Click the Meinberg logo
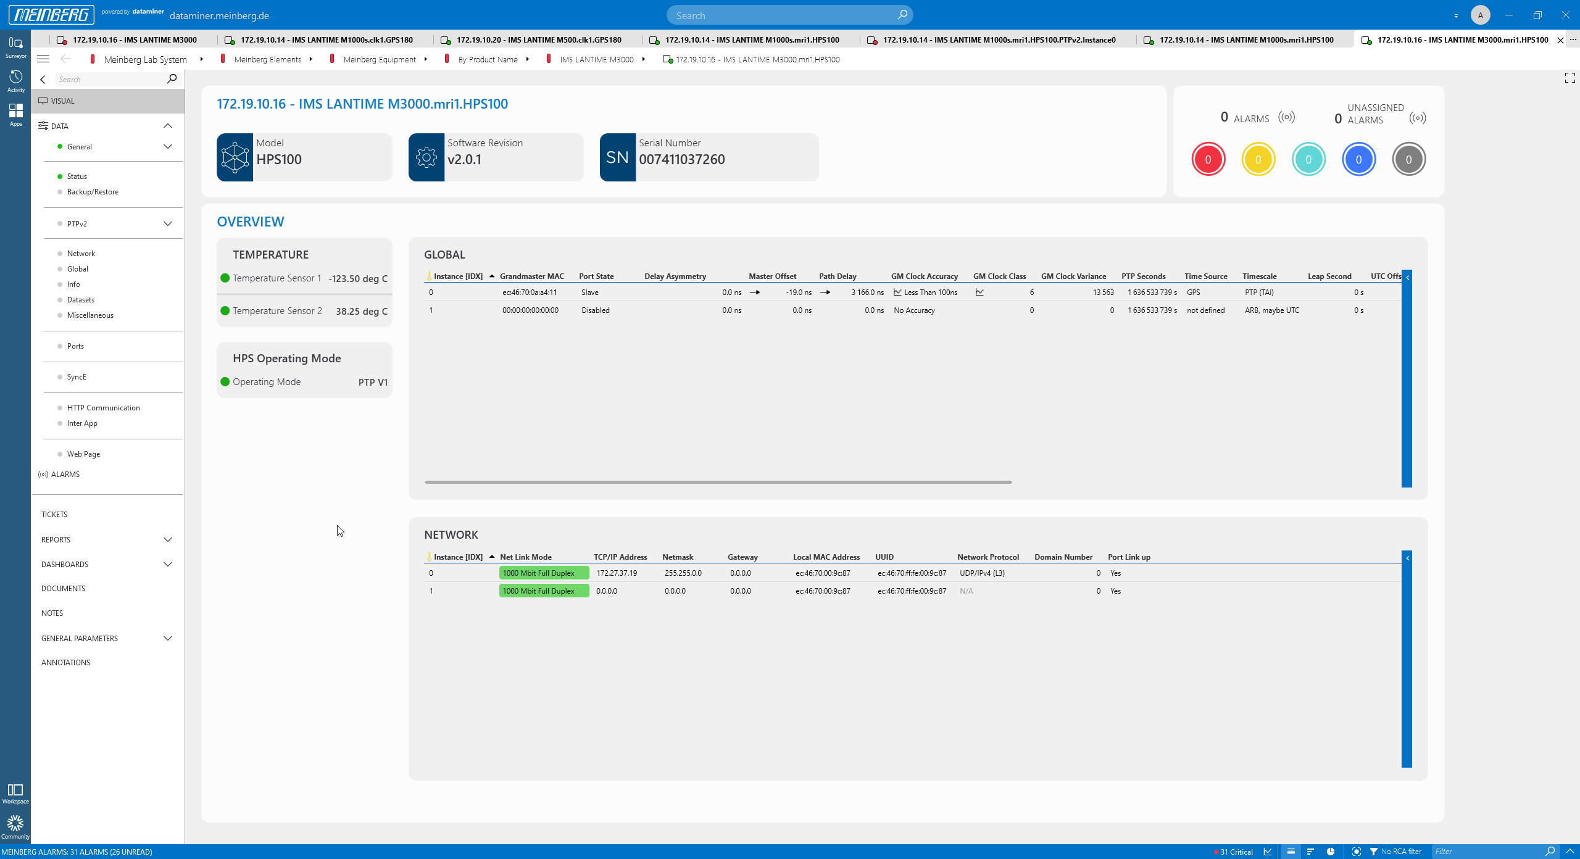The width and height of the screenshot is (1580, 859). pyautogui.click(x=51, y=15)
